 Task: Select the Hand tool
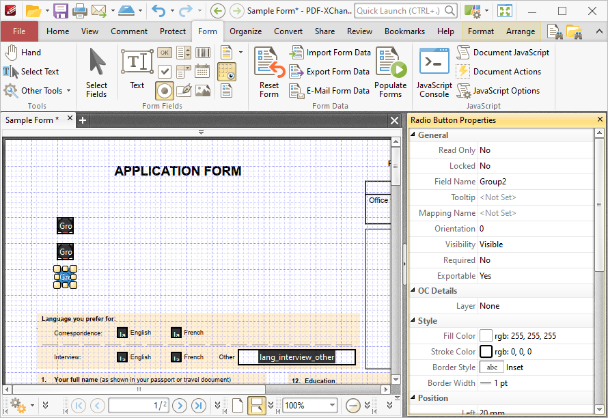click(x=23, y=53)
